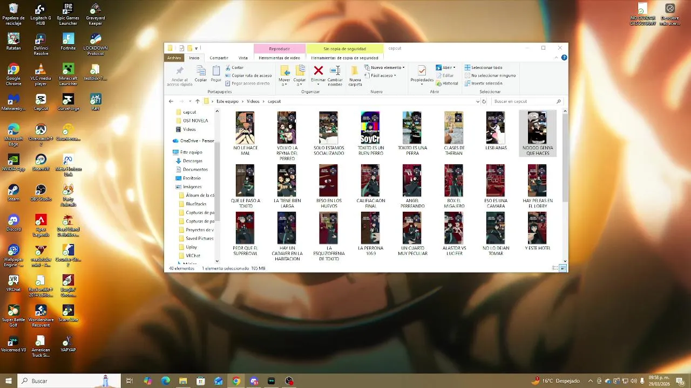Open the Windows Start menu
This screenshot has width=691, height=388.
click(9, 381)
